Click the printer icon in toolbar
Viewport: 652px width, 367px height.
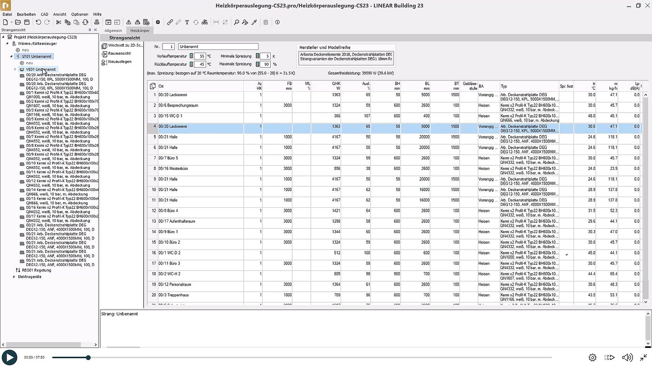[96, 22]
